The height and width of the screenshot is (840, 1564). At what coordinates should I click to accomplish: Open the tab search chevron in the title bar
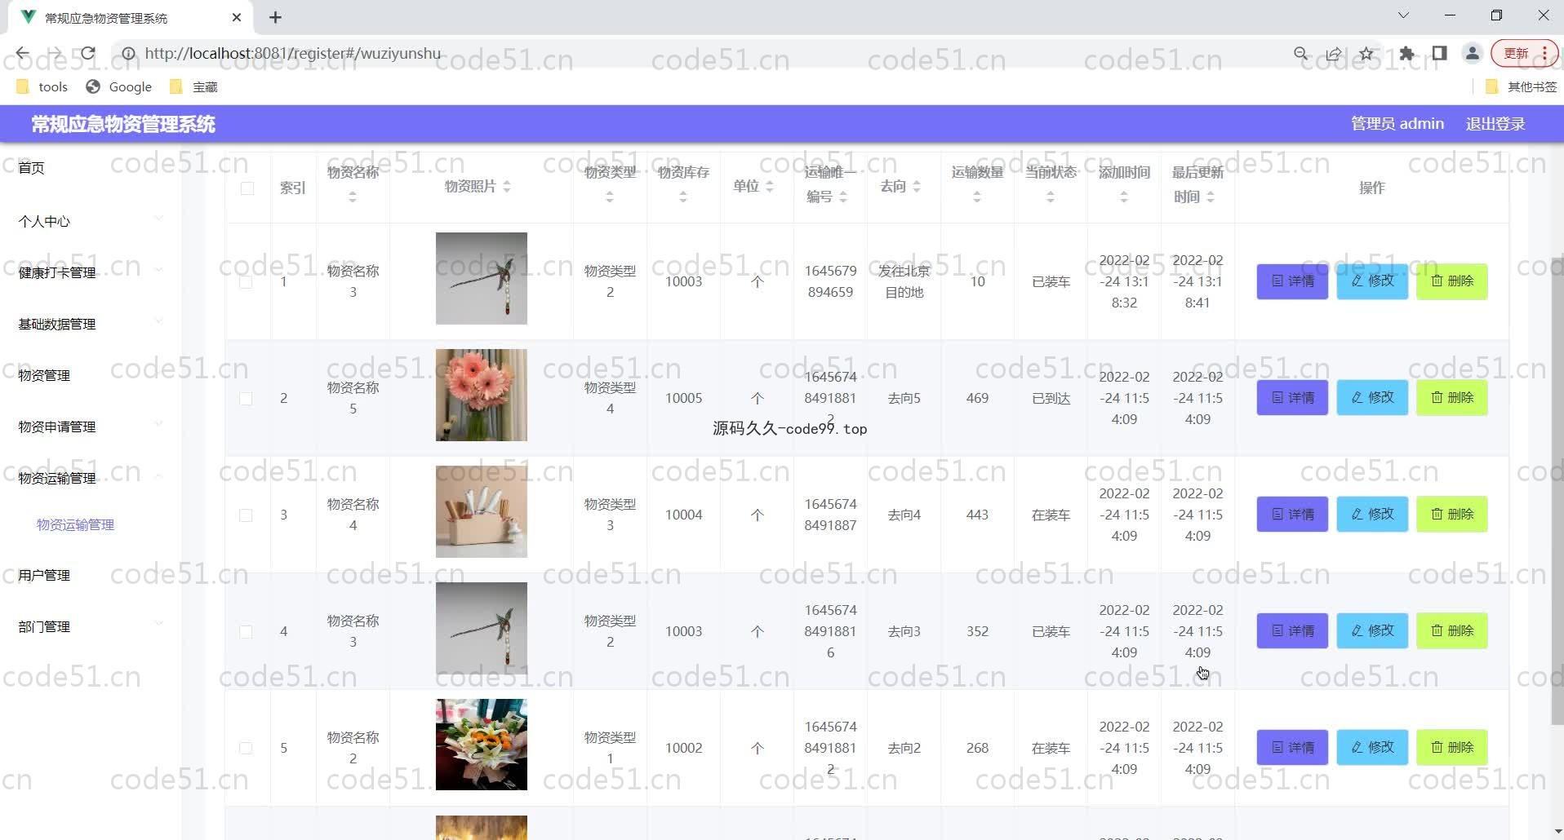(1403, 15)
